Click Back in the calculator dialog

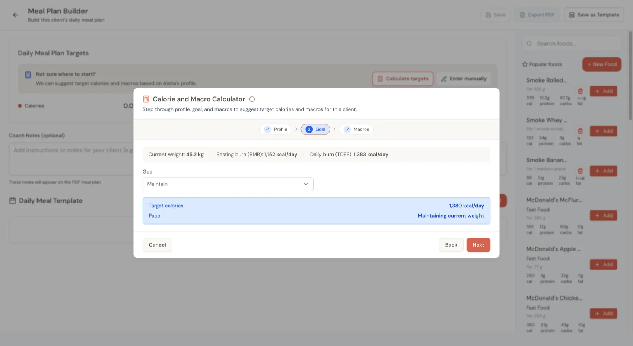(451, 245)
